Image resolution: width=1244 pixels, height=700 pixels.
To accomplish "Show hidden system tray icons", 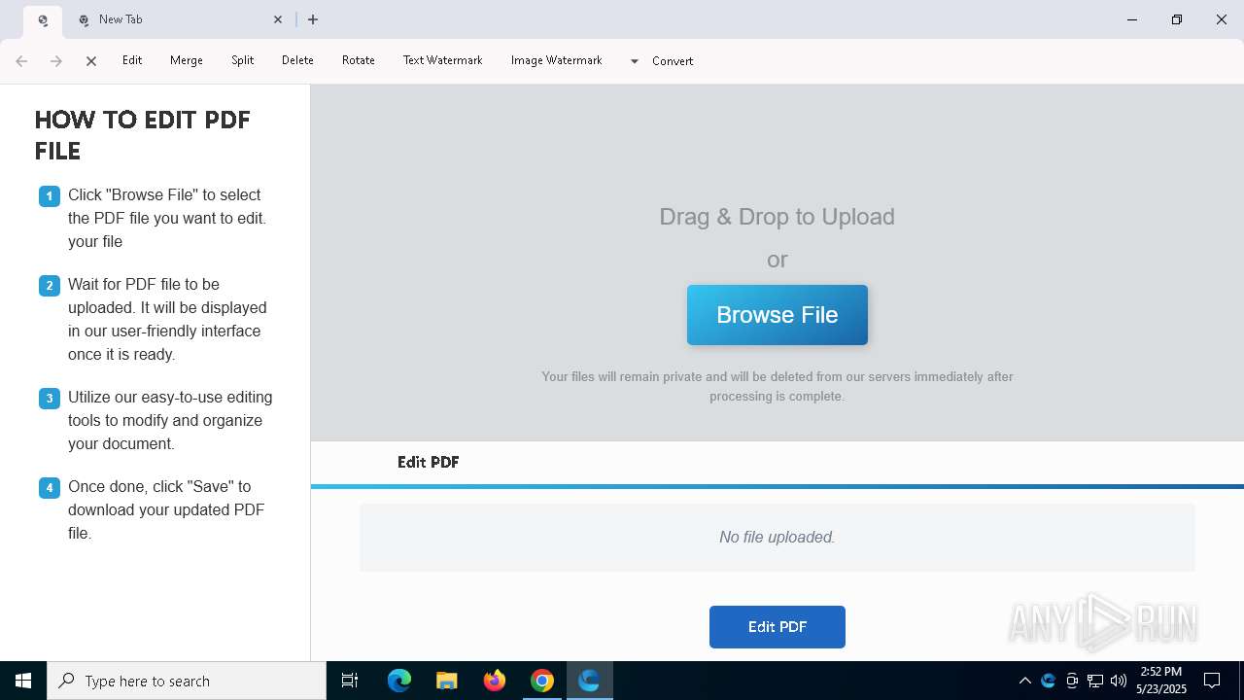I will click(x=1024, y=681).
